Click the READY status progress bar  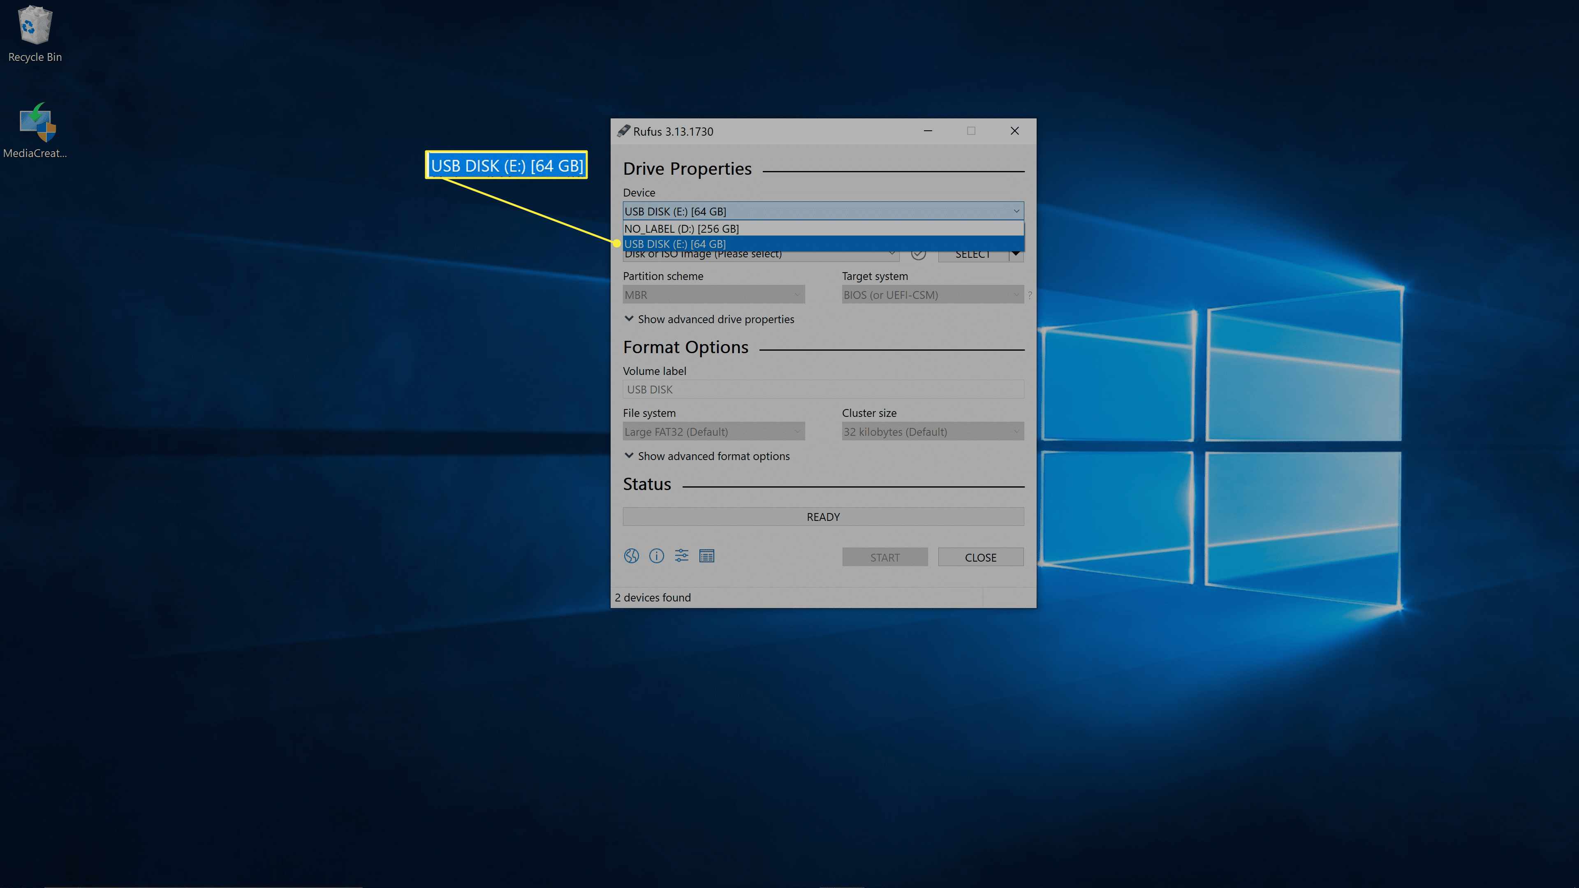[823, 517]
